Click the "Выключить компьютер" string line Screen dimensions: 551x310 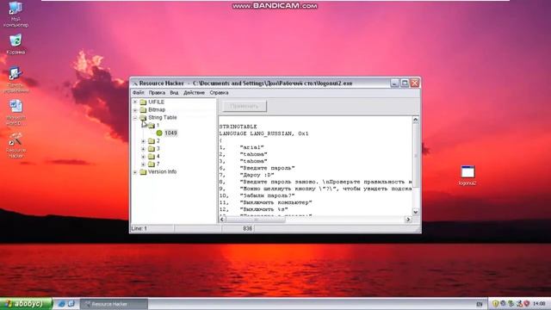(x=265, y=202)
